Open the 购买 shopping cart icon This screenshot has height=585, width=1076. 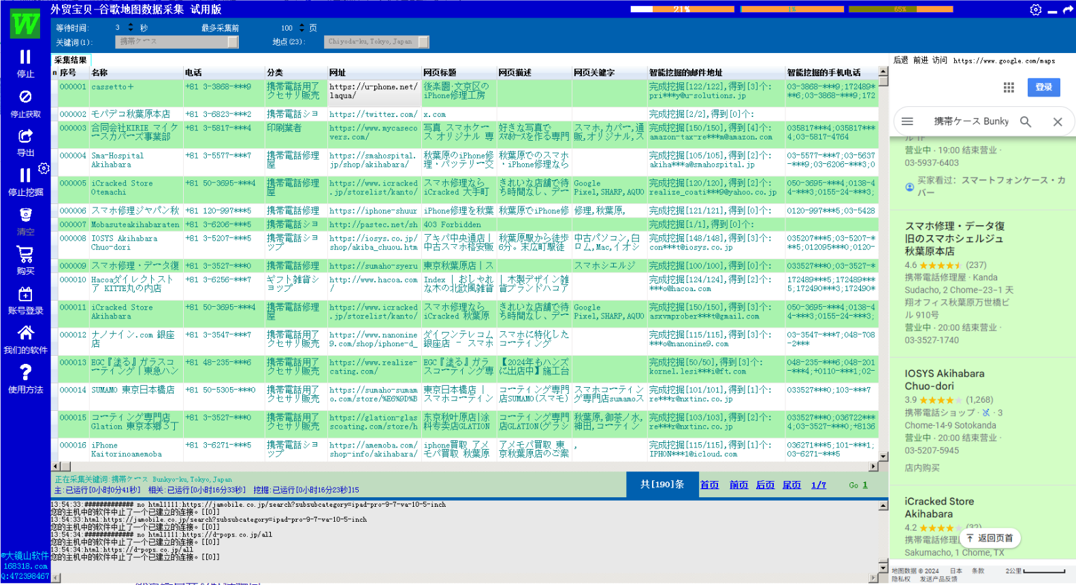coord(25,254)
